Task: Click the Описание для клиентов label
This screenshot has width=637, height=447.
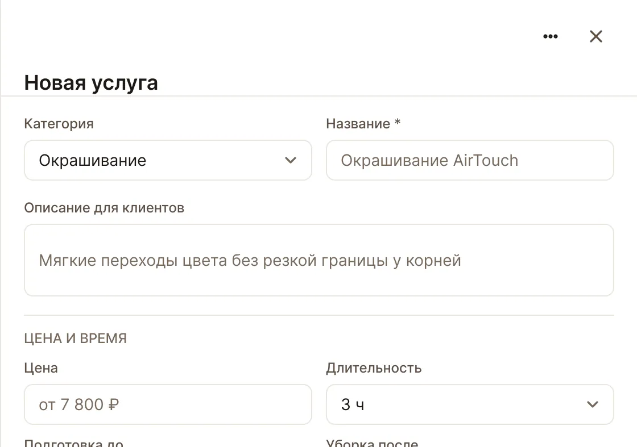Action: click(x=104, y=208)
